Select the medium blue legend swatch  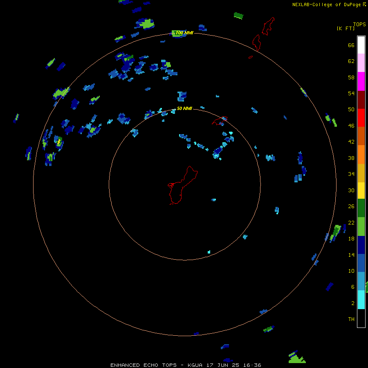click(361, 263)
